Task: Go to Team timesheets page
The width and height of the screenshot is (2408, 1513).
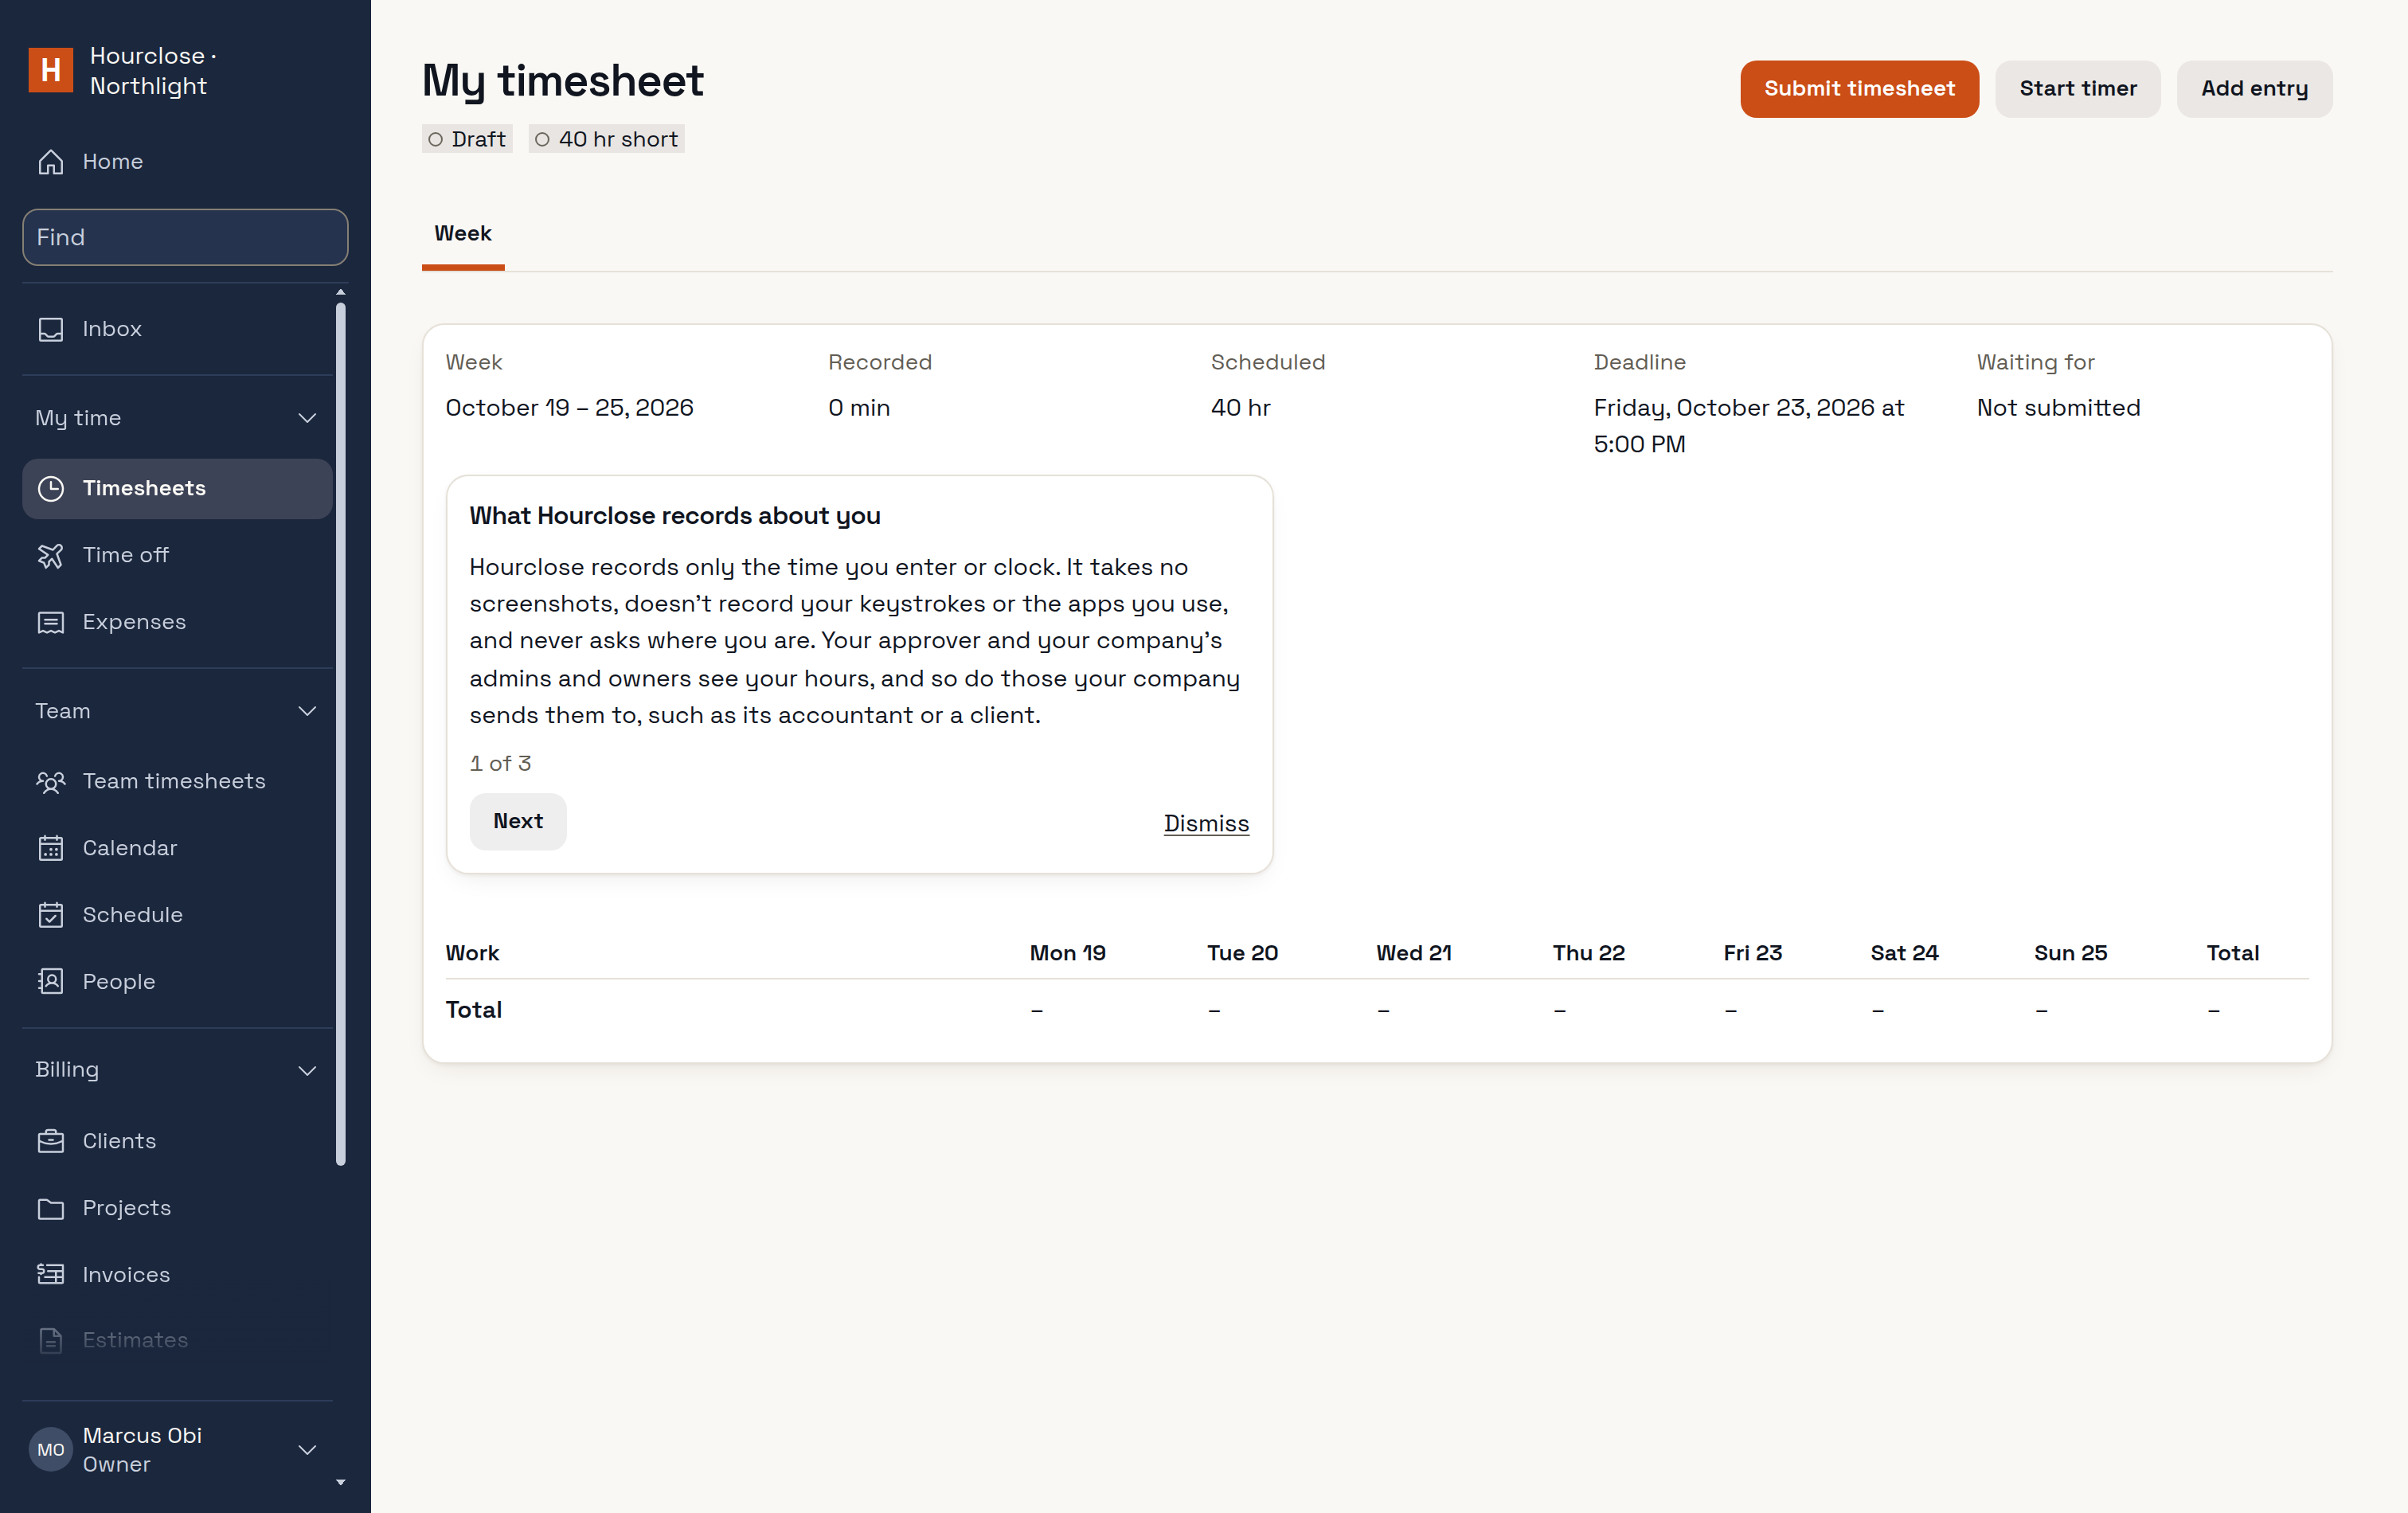Action: [174, 781]
